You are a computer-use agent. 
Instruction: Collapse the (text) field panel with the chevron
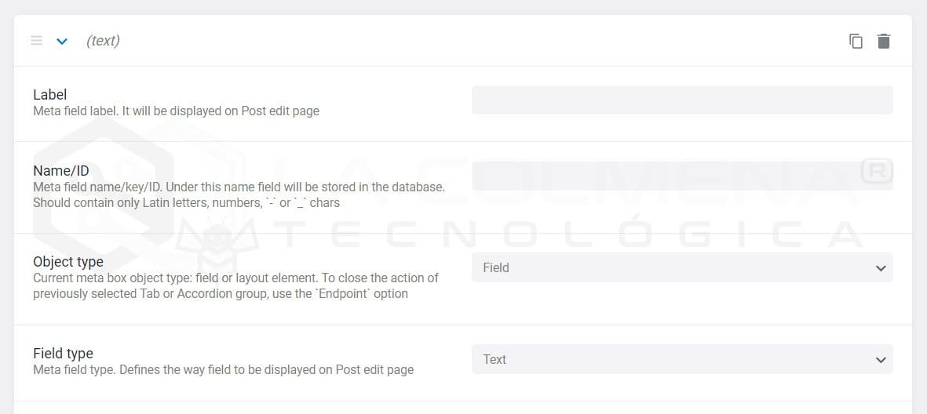pyautogui.click(x=62, y=41)
